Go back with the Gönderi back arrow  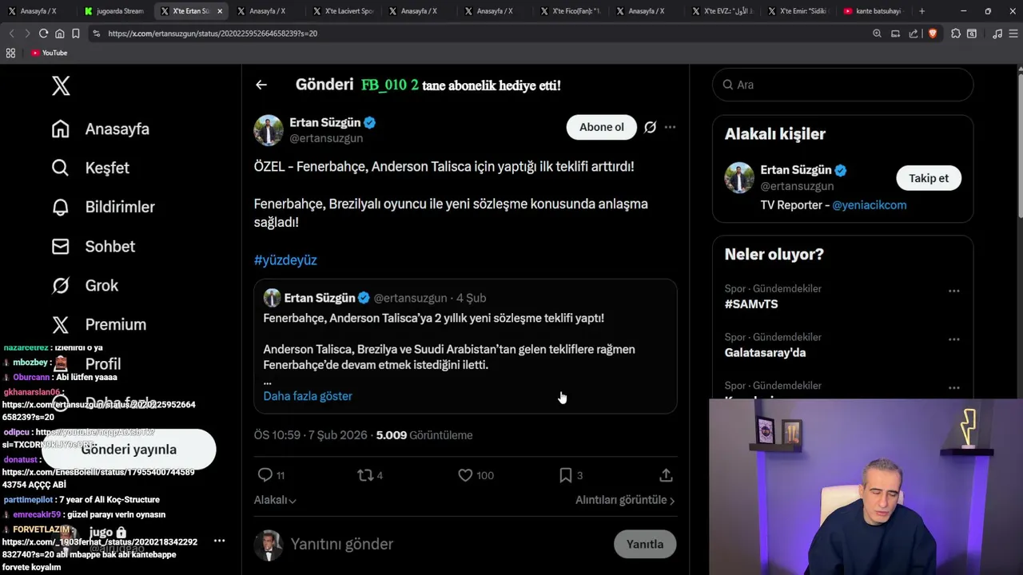pyautogui.click(x=261, y=85)
